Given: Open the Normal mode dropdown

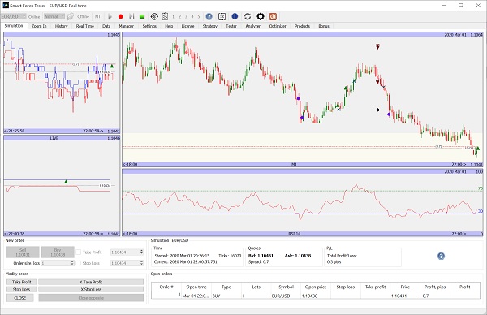Looking at the screenshot, I should [x=54, y=16].
